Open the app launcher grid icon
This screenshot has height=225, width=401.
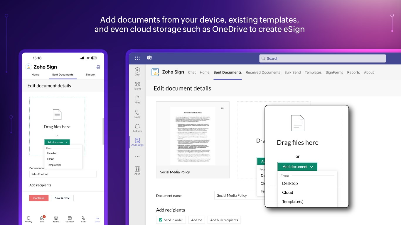[x=137, y=58]
